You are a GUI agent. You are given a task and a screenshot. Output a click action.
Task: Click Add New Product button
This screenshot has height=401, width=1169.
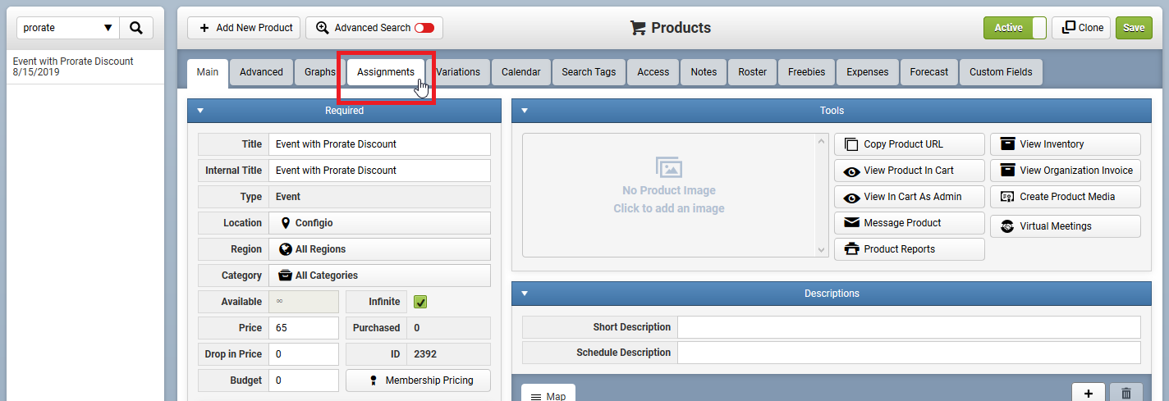pos(244,28)
